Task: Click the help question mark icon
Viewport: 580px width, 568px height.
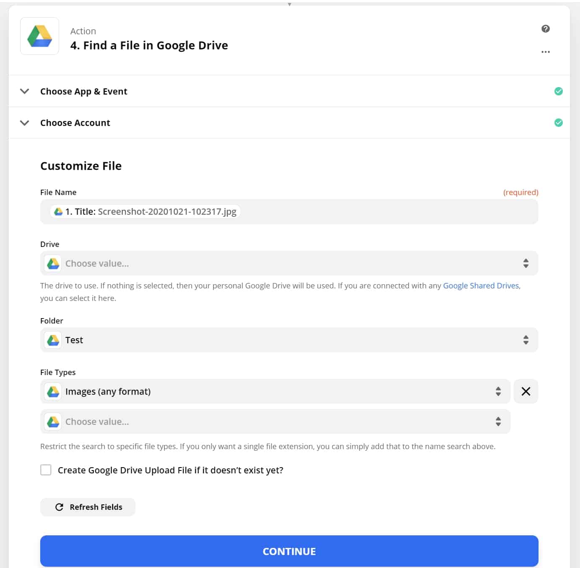Action: 545,29
